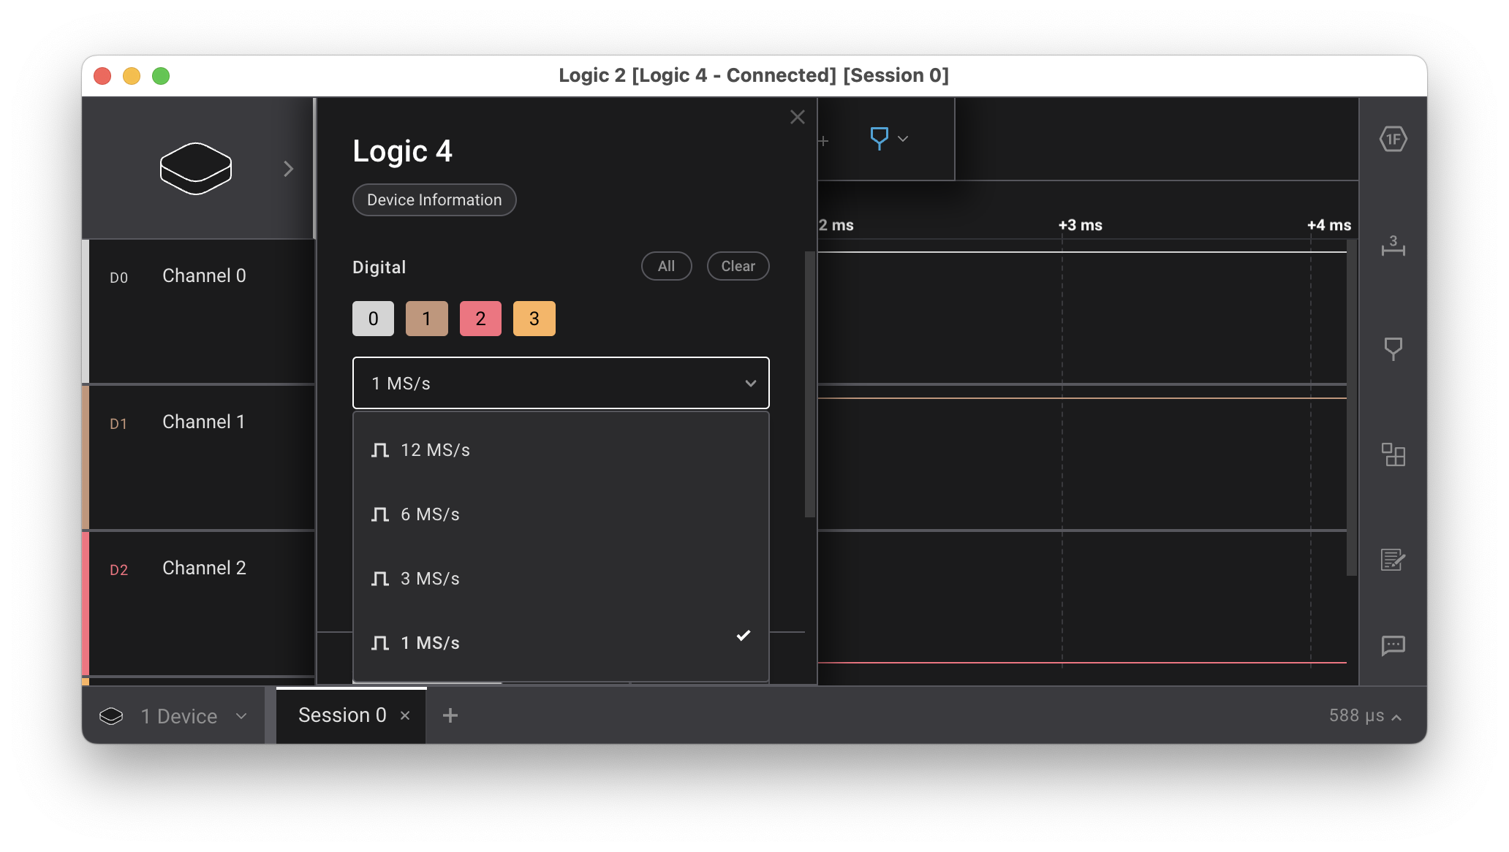1509x852 pixels.
Task: Select the 3 MS/s sample rate
Action: 561,579
